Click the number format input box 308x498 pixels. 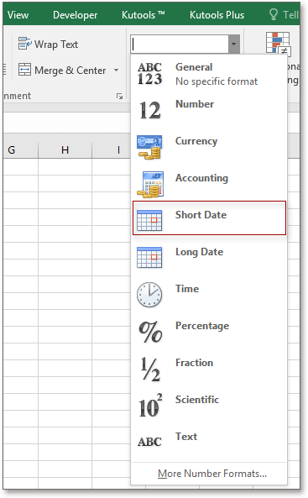pyautogui.click(x=180, y=45)
